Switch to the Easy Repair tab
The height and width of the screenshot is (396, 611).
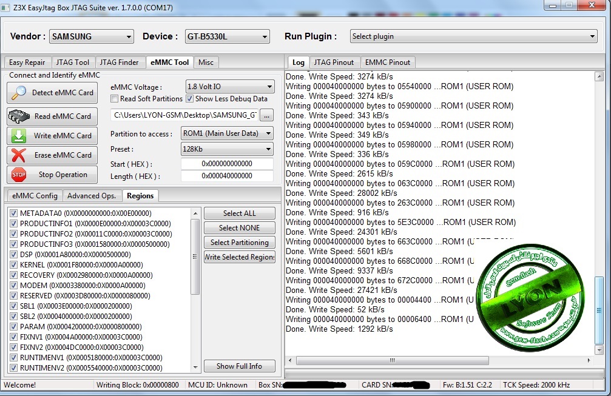pyautogui.click(x=27, y=62)
